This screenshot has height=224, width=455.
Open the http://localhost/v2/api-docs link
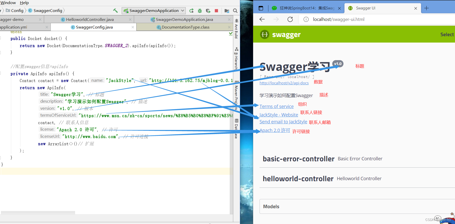click(284, 83)
